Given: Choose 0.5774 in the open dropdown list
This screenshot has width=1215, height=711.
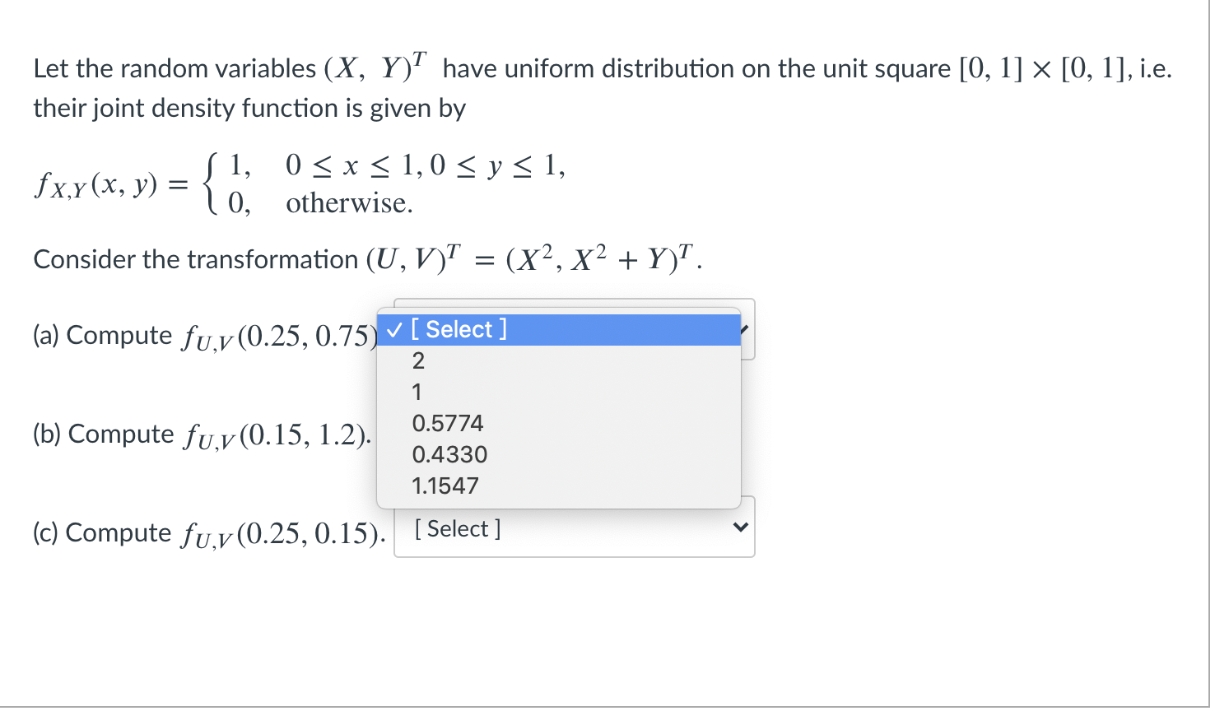Looking at the screenshot, I should coord(449,423).
